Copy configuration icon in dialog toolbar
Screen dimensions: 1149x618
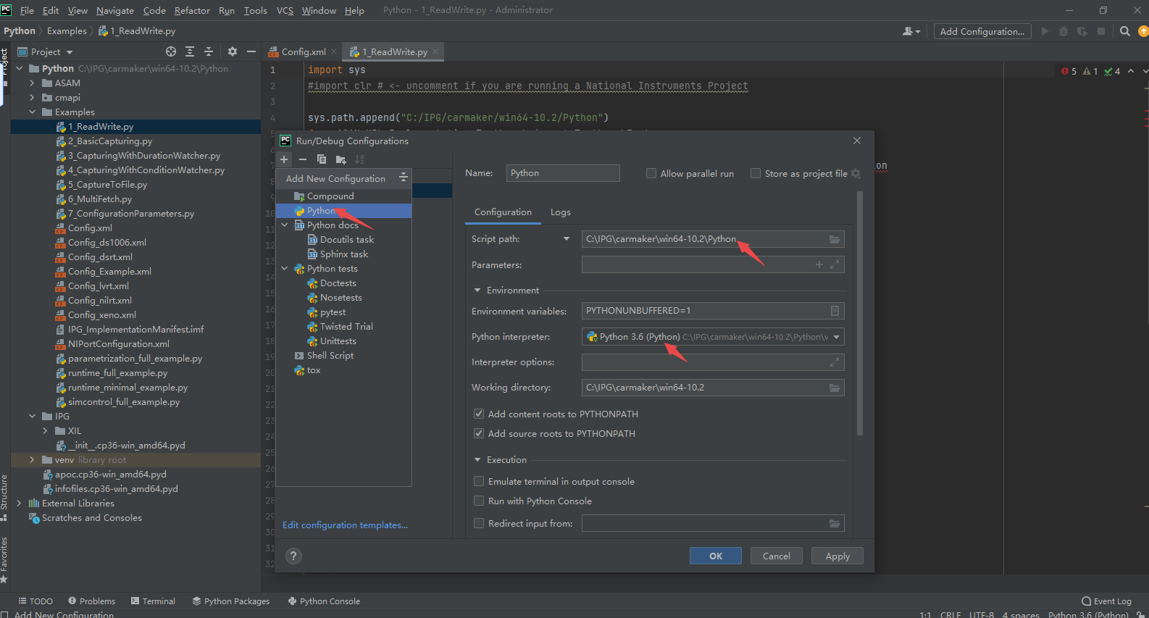click(x=322, y=159)
